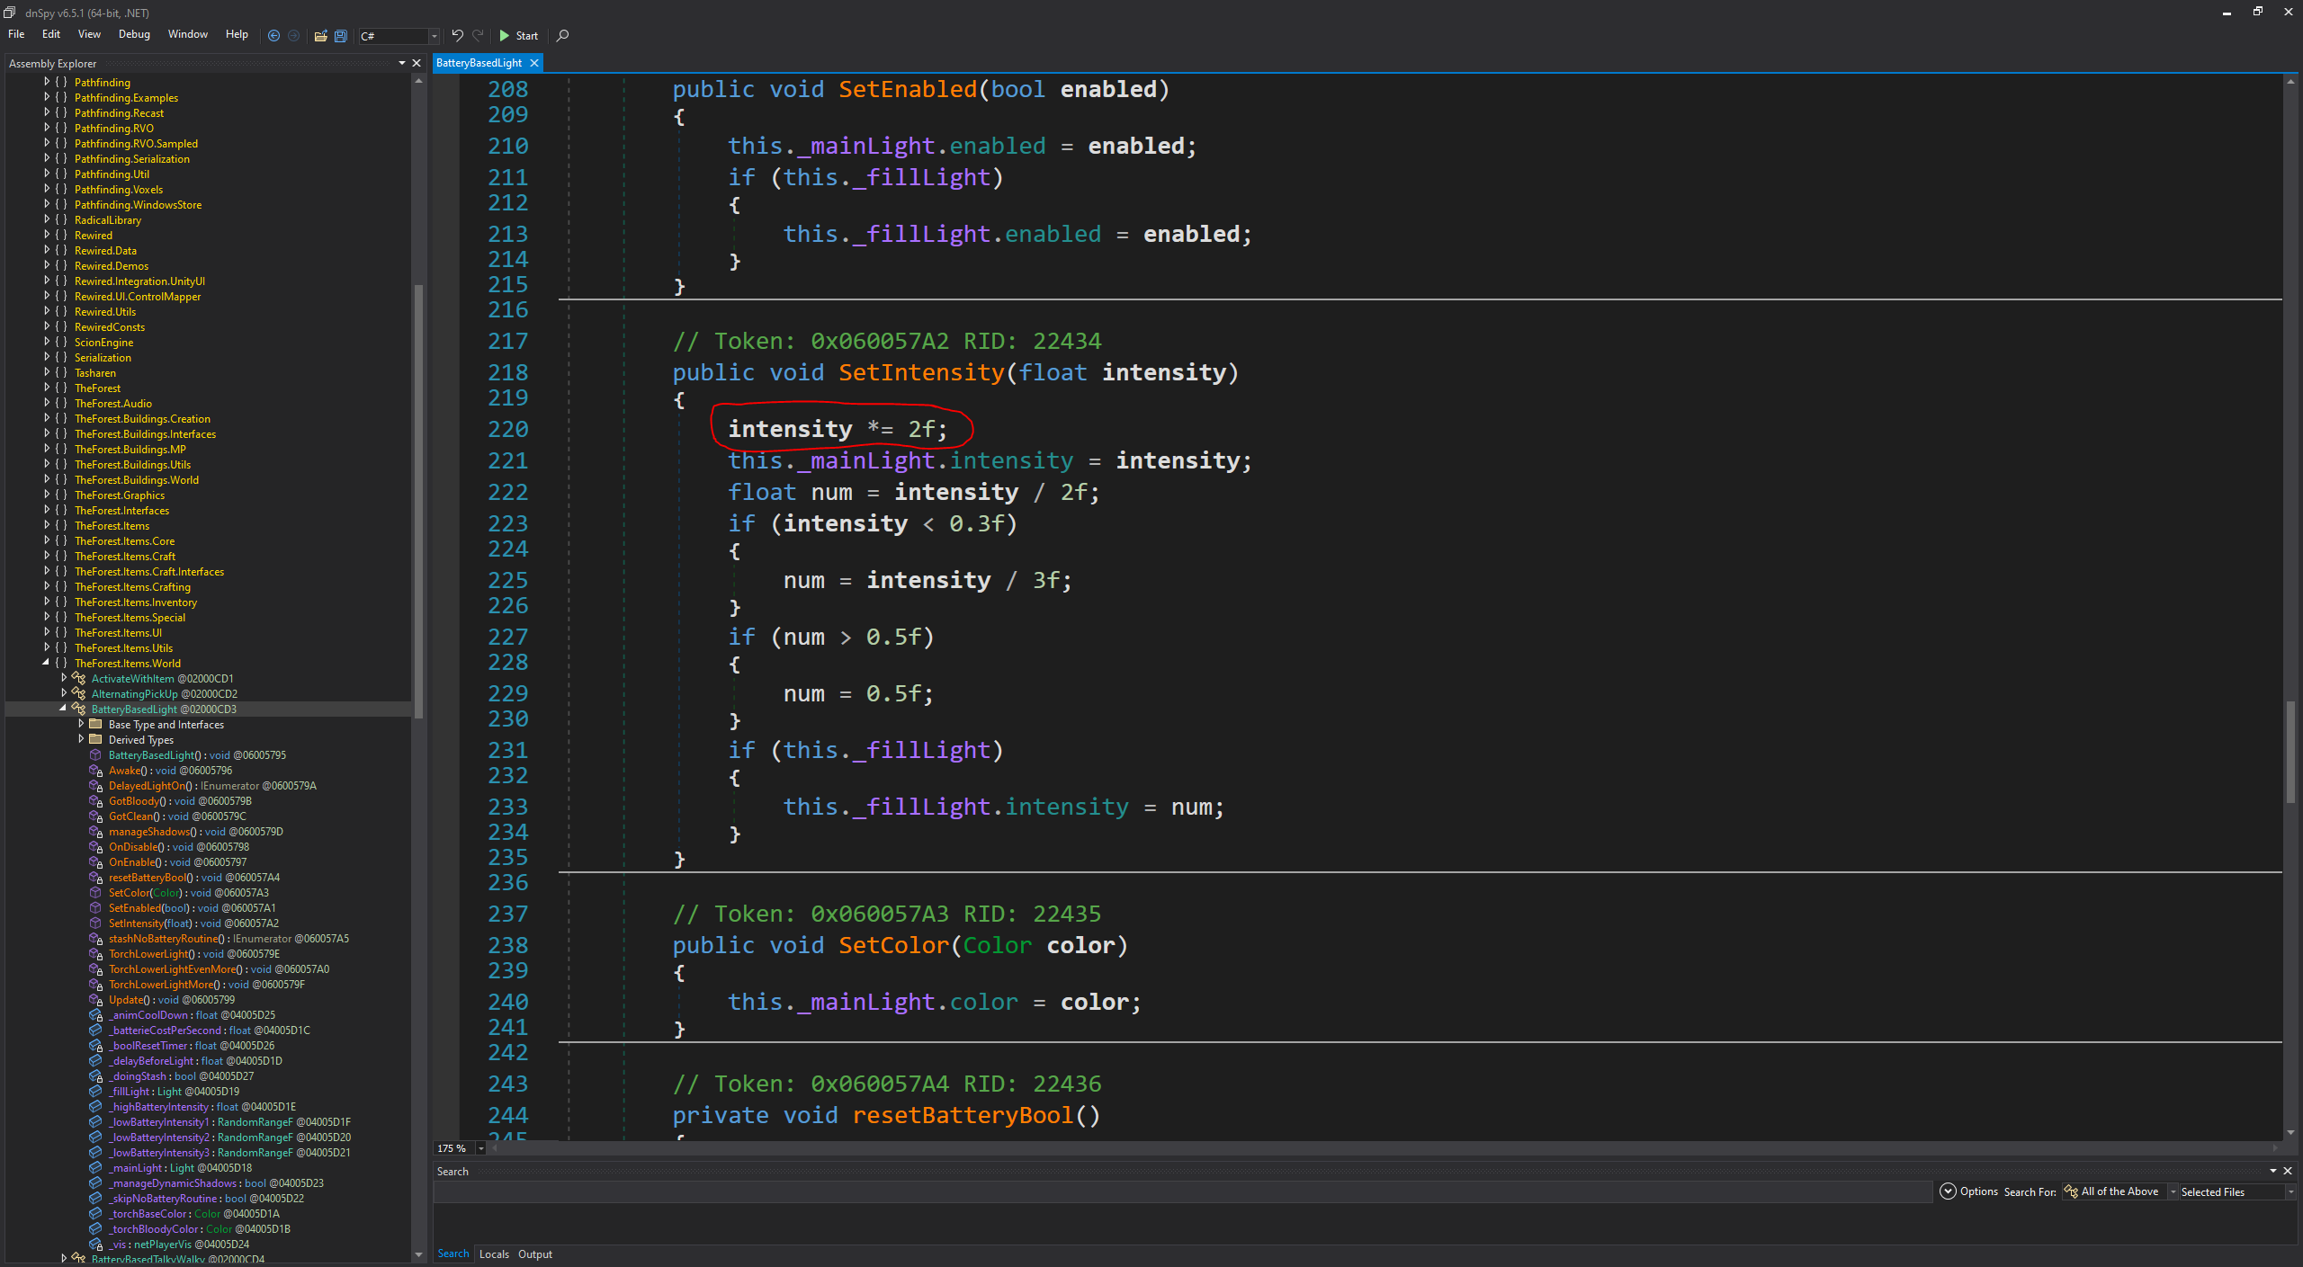Close the Assembly Explorer panel
Viewport: 2303px width, 1267px height.
(417, 63)
